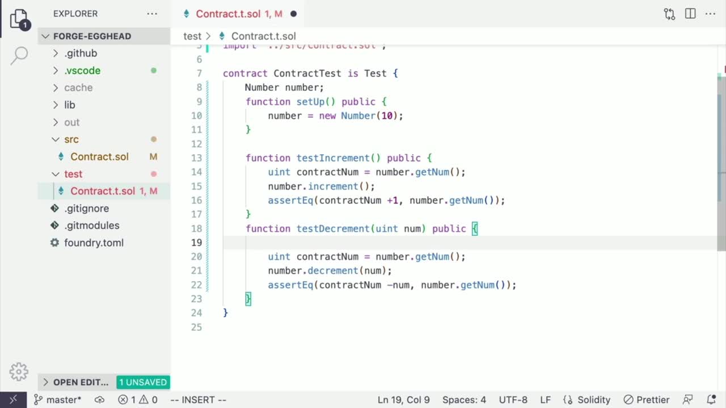Open Explorer more actions ellipsis

point(152,14)
